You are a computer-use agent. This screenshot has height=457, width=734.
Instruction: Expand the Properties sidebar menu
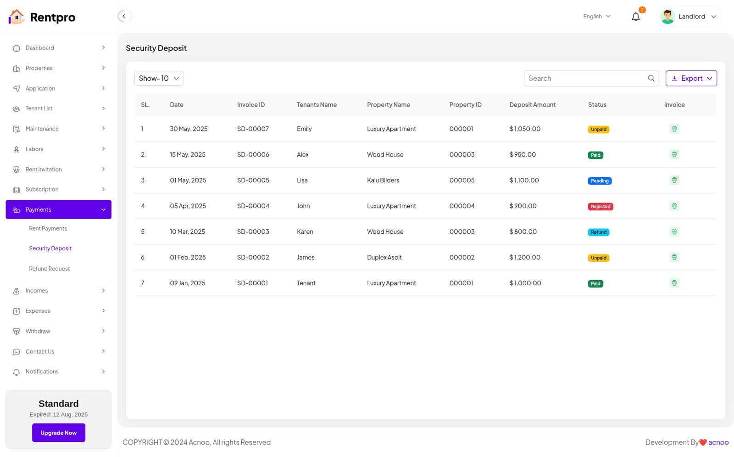coord(59,68)
